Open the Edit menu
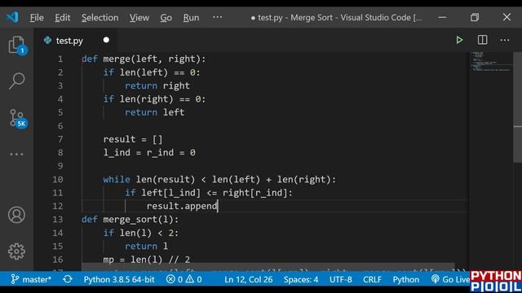 click(63, 17)
